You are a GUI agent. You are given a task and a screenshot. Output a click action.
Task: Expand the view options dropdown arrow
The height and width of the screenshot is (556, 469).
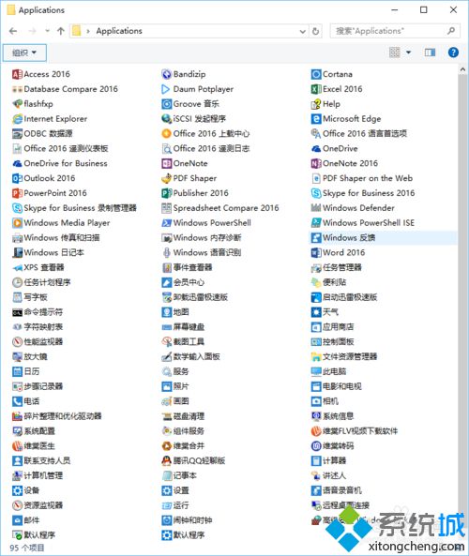pos(408,53)
